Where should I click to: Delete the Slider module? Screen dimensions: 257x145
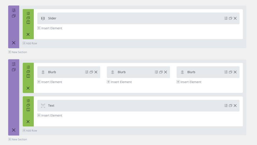tap(235, 18)
